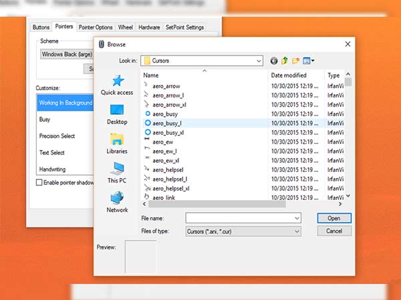
Task: Open the Network location
Action: point(117,201)
